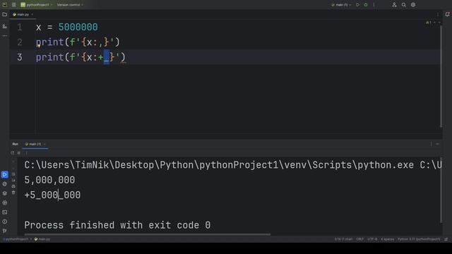The width and height of the screenshot is (452, 254).
Task: Click the warning inspection indicator in editor
Action: point(429,23)
